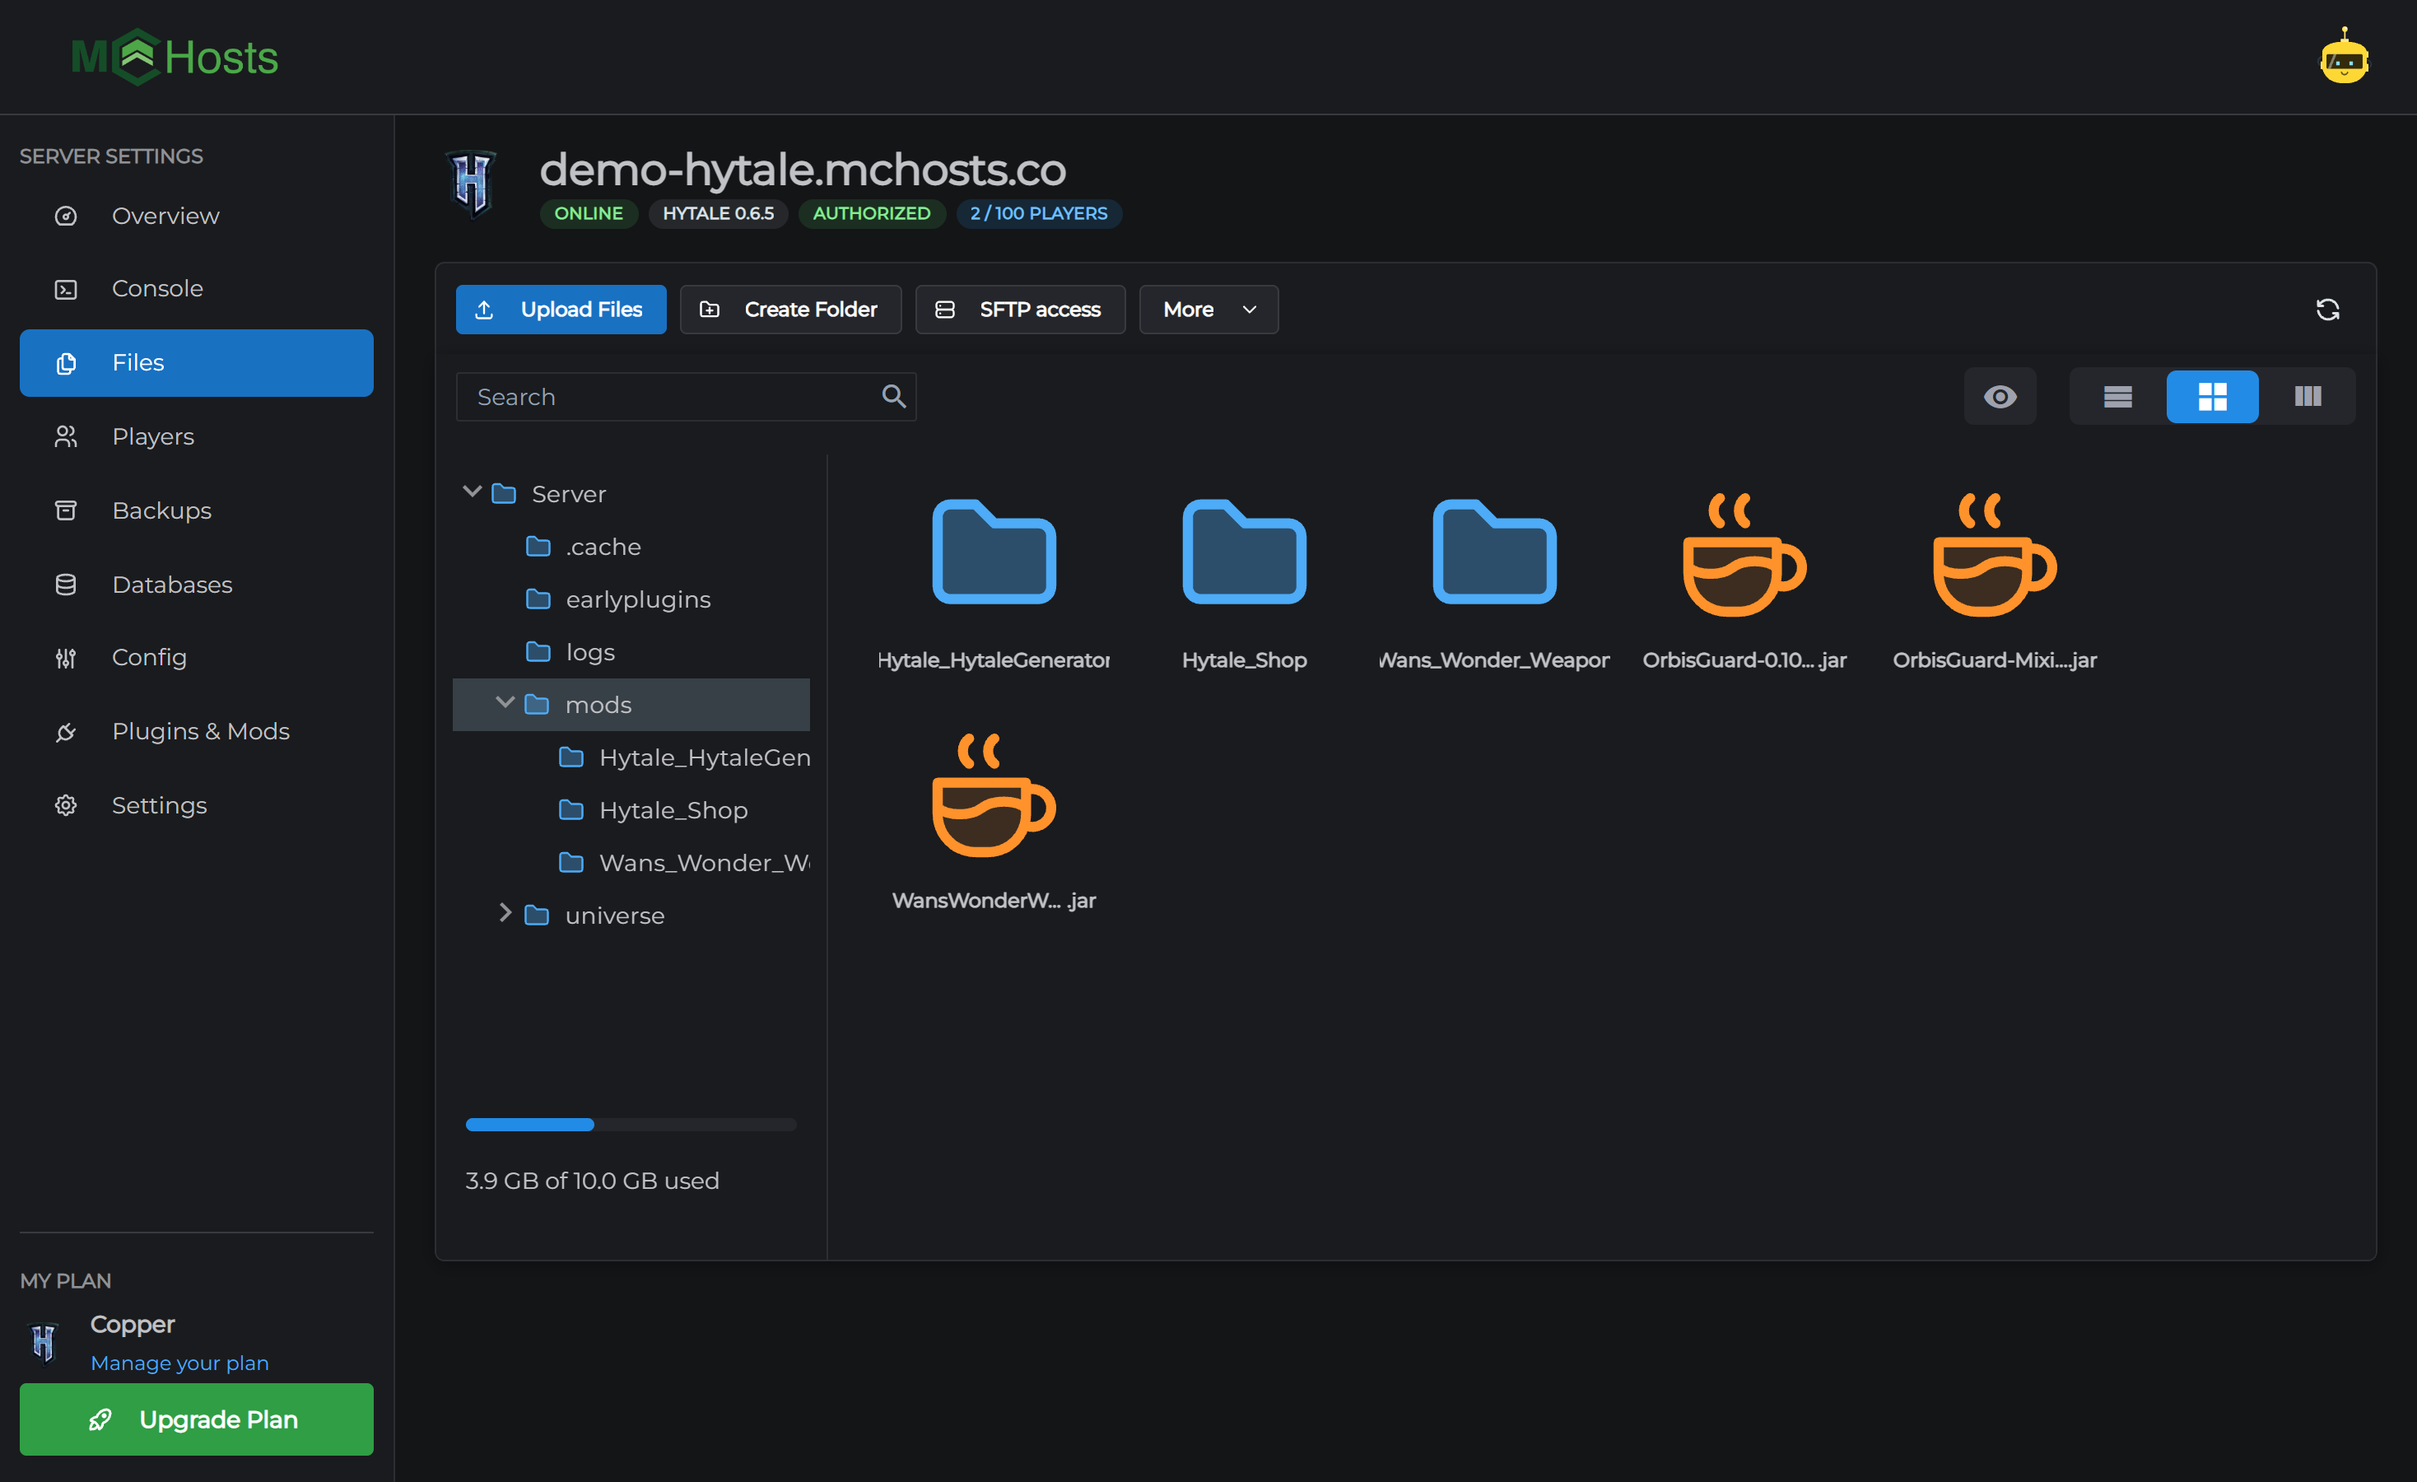Focus the file Search field
The height and width of the screenshot is (1482, 2417).
686,396
